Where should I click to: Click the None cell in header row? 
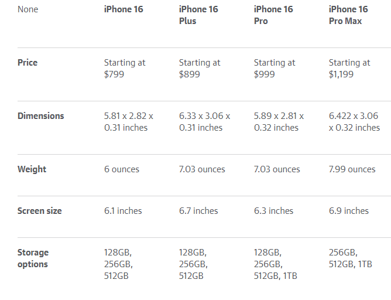click(28, 9)
